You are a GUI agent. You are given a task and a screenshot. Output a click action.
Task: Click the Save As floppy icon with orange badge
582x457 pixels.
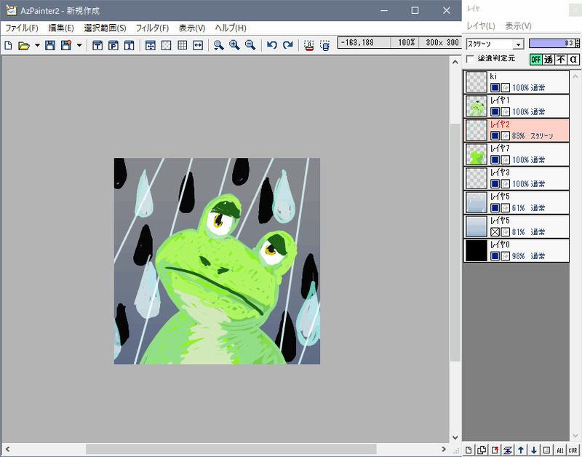click(66, 45)
